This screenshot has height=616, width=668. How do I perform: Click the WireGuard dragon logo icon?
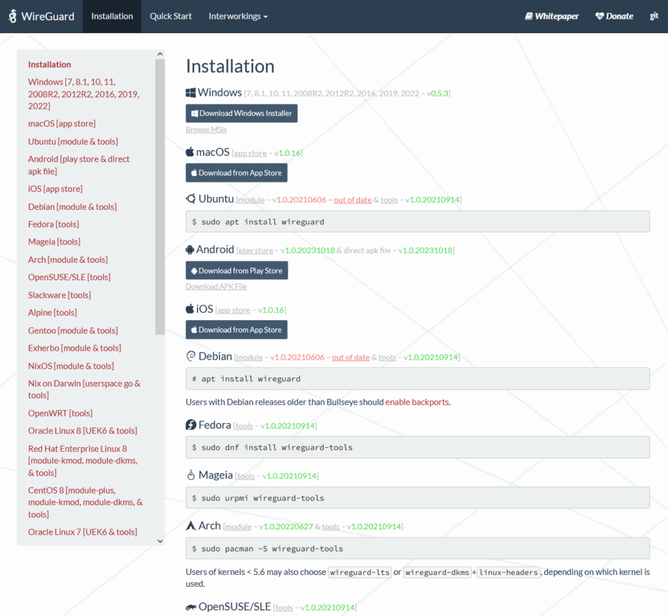coord(13,16)
